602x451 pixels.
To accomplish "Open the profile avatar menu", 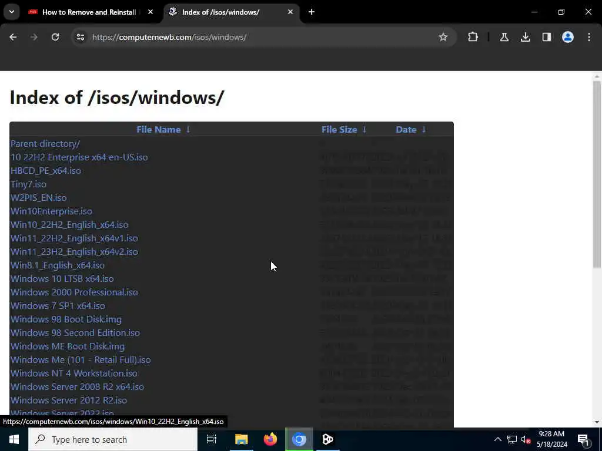I will (567, 37).
